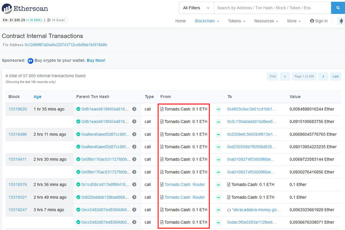Open the All Filters dropdown
The height and width of the screenshot is (230, 345).
tap(196, 8)
